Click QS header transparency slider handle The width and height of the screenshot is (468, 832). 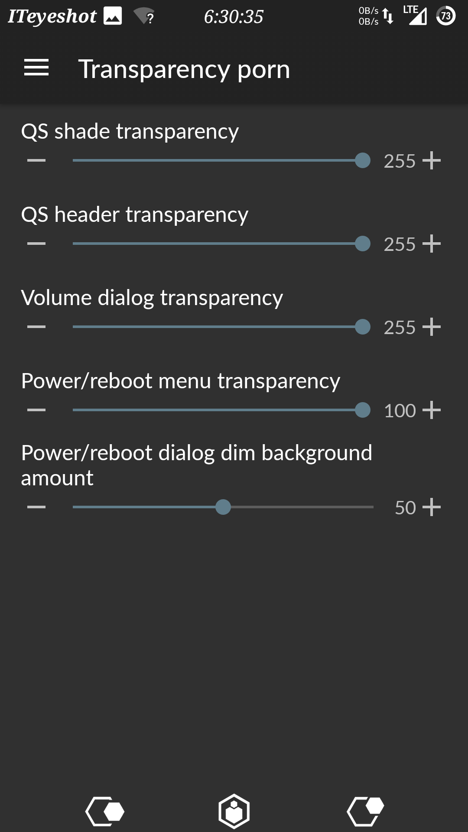[x=363, y=244]
